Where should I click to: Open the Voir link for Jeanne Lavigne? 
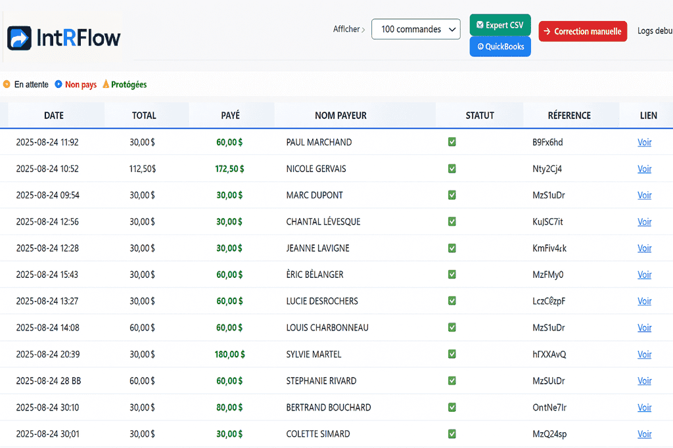coord(644,248)
